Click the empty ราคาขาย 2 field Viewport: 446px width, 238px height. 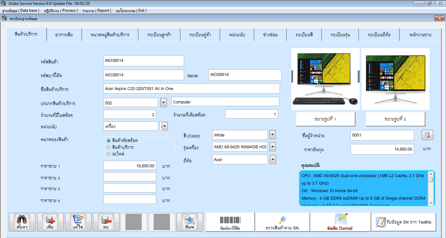(x=130, y=177)
